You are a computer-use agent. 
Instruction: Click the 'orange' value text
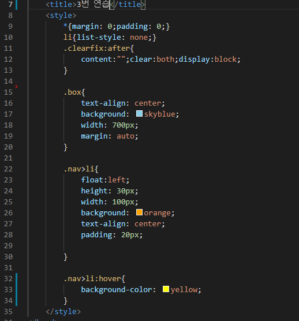pos(157,213)
